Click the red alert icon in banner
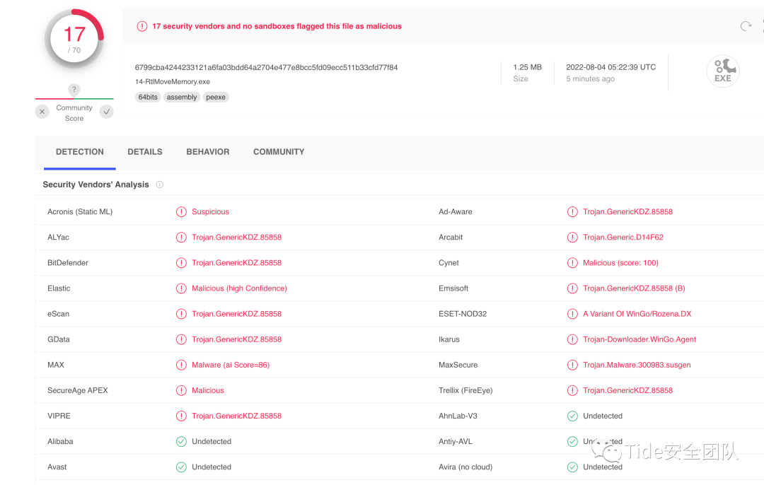764x485 pixels. (141, 26)
